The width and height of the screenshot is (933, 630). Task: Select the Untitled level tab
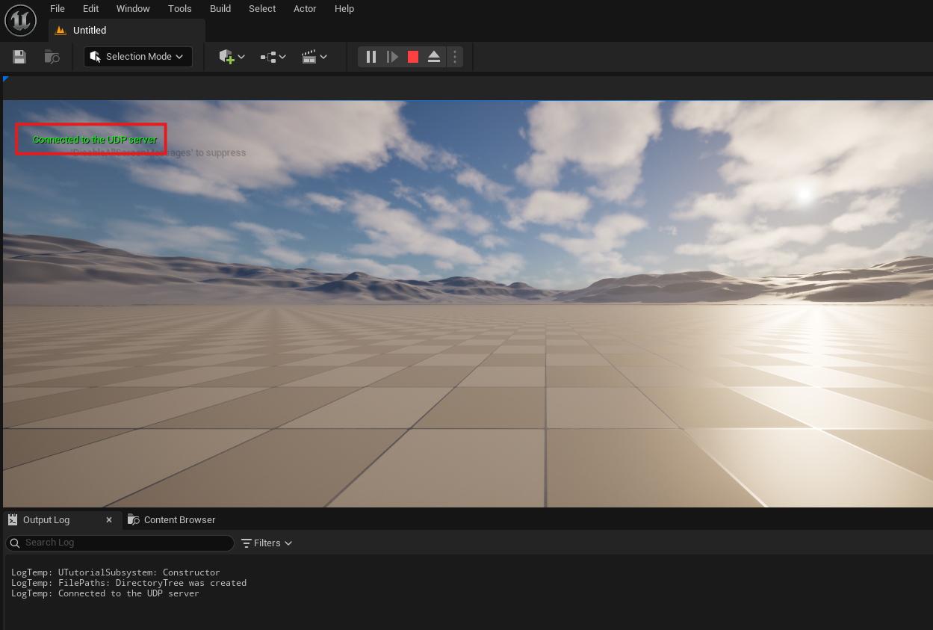(x=90, y=31)
